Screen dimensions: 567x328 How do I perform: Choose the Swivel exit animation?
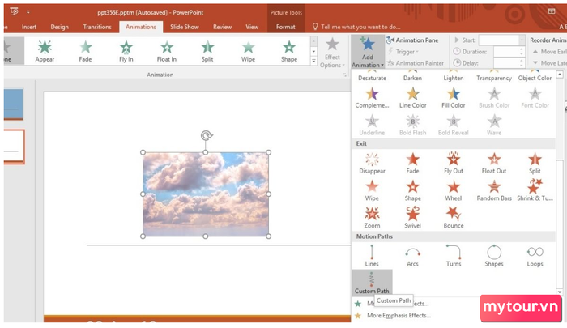[x=412, y=218]
